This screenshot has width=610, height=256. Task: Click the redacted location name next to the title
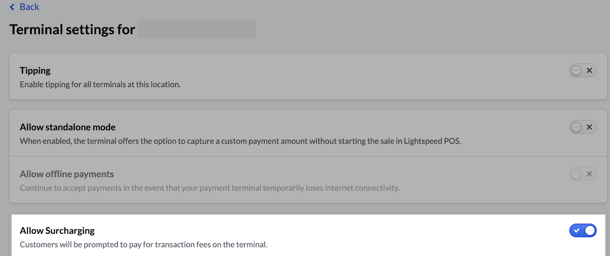[197, 29]
